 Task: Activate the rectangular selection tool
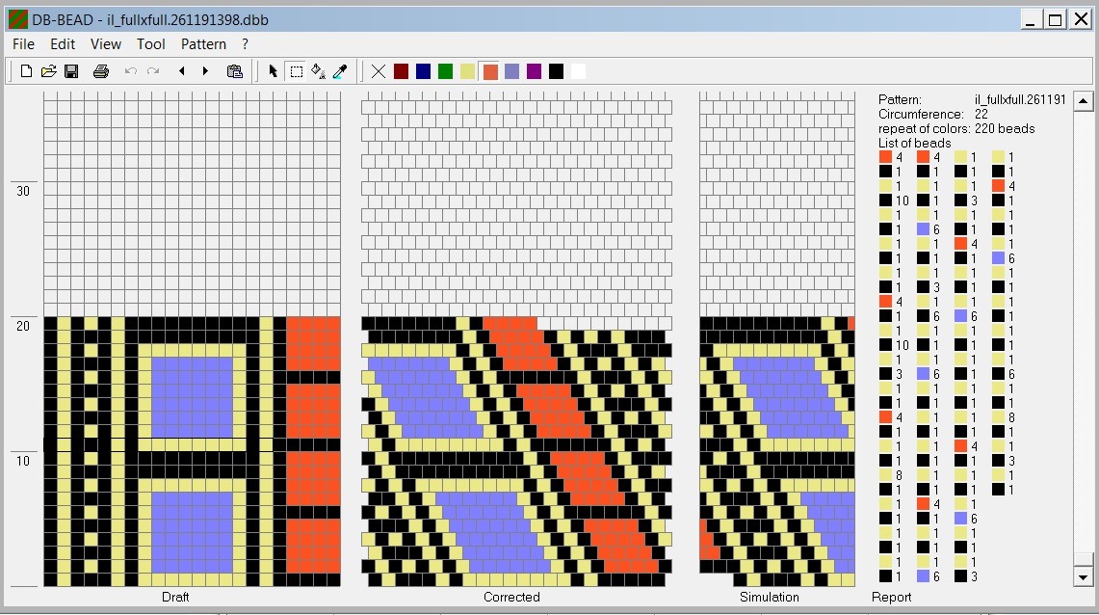tap(296, 71)
